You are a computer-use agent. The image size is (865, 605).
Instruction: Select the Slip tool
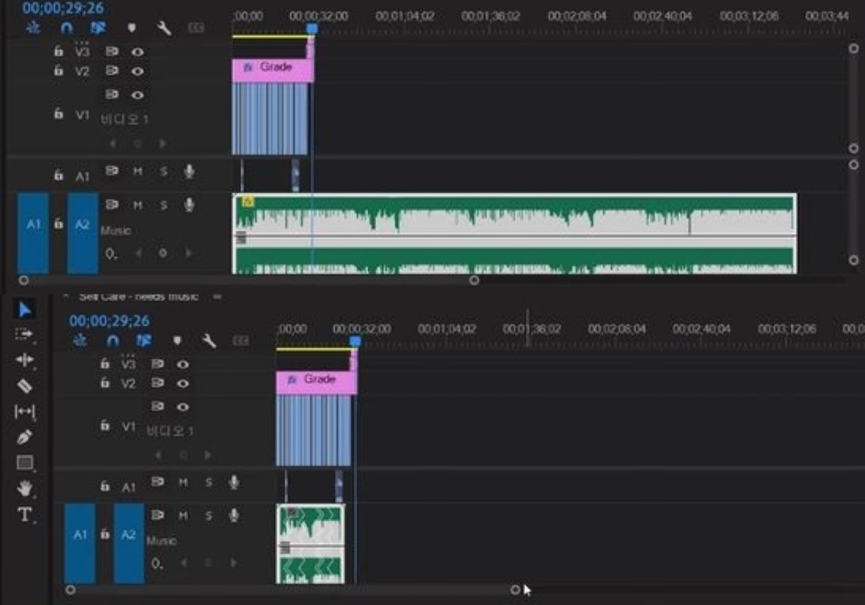[x=24, y=411]
